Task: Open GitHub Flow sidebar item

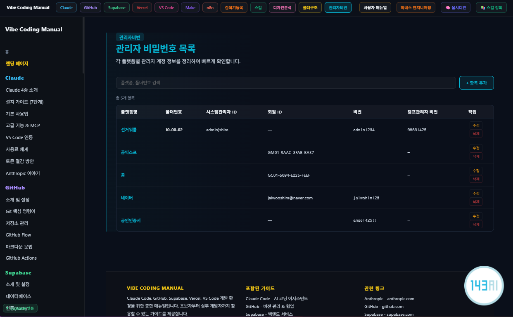Action: [18, 235]
